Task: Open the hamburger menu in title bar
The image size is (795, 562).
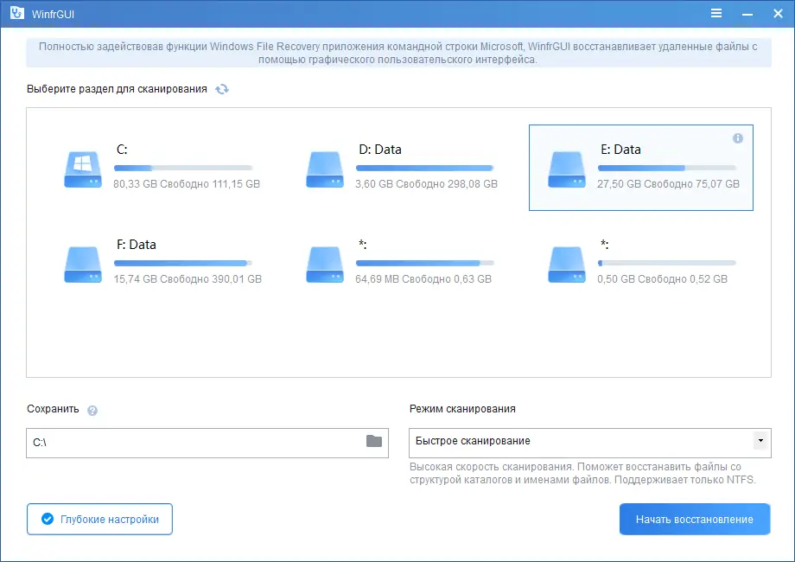Action: tap(715, 13)
